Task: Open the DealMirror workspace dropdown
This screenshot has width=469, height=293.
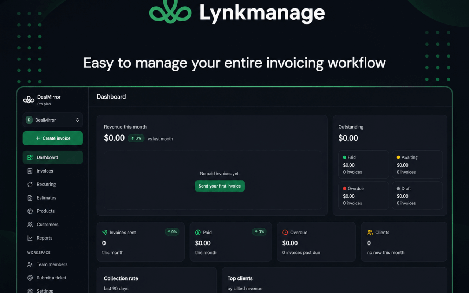Action: tap(53, 120)
